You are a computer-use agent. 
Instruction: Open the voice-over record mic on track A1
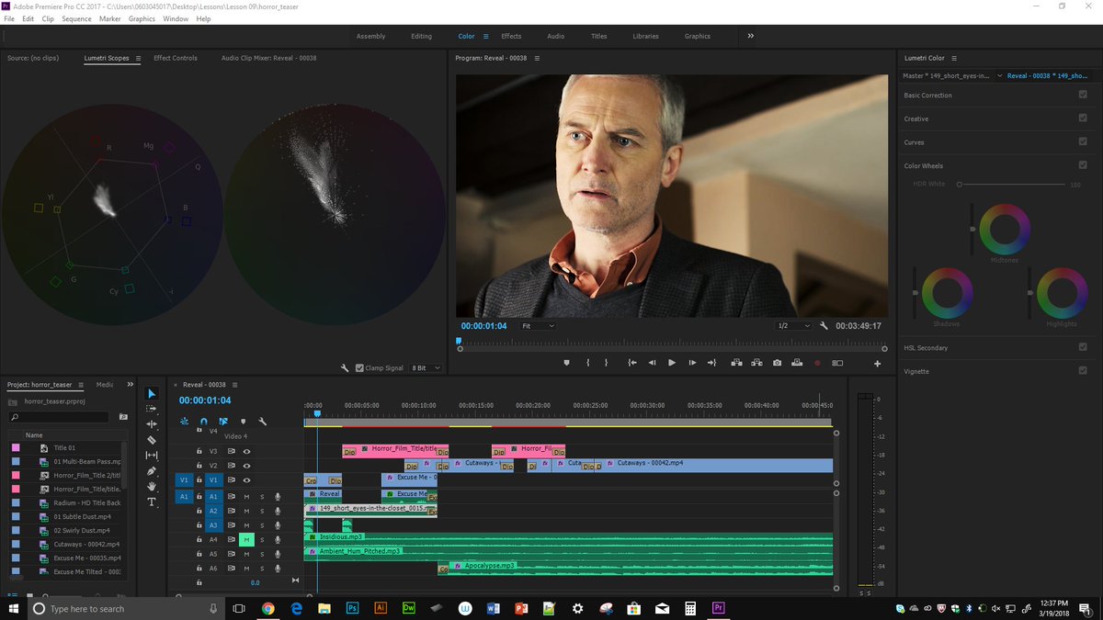pos(278,496)
